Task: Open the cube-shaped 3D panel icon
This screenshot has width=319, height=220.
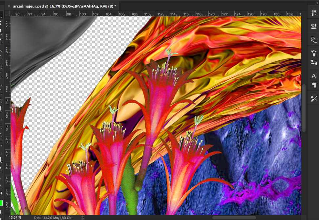Action: tap(314, 26)
